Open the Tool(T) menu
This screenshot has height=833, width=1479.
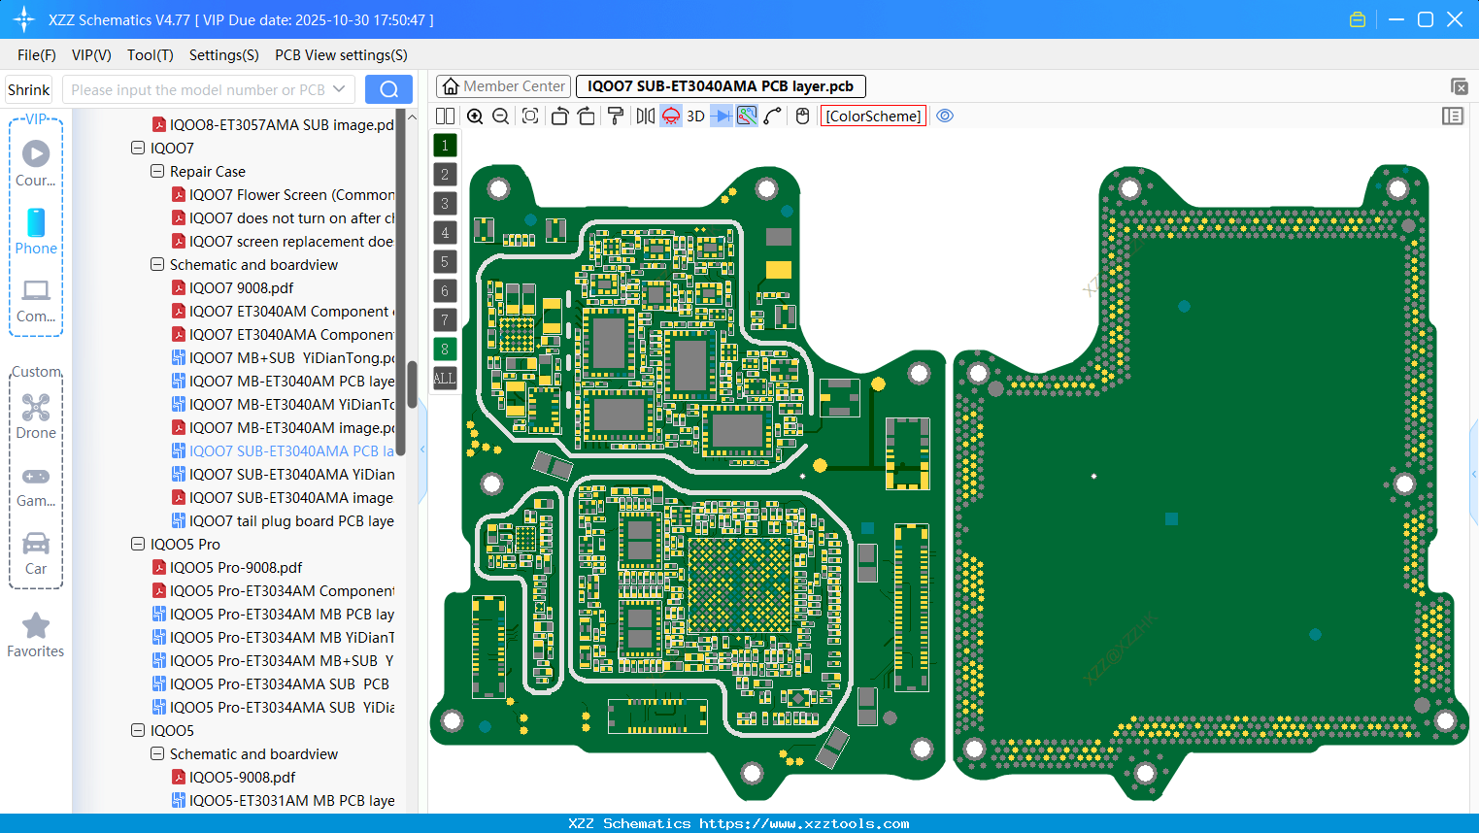[150, 55]
